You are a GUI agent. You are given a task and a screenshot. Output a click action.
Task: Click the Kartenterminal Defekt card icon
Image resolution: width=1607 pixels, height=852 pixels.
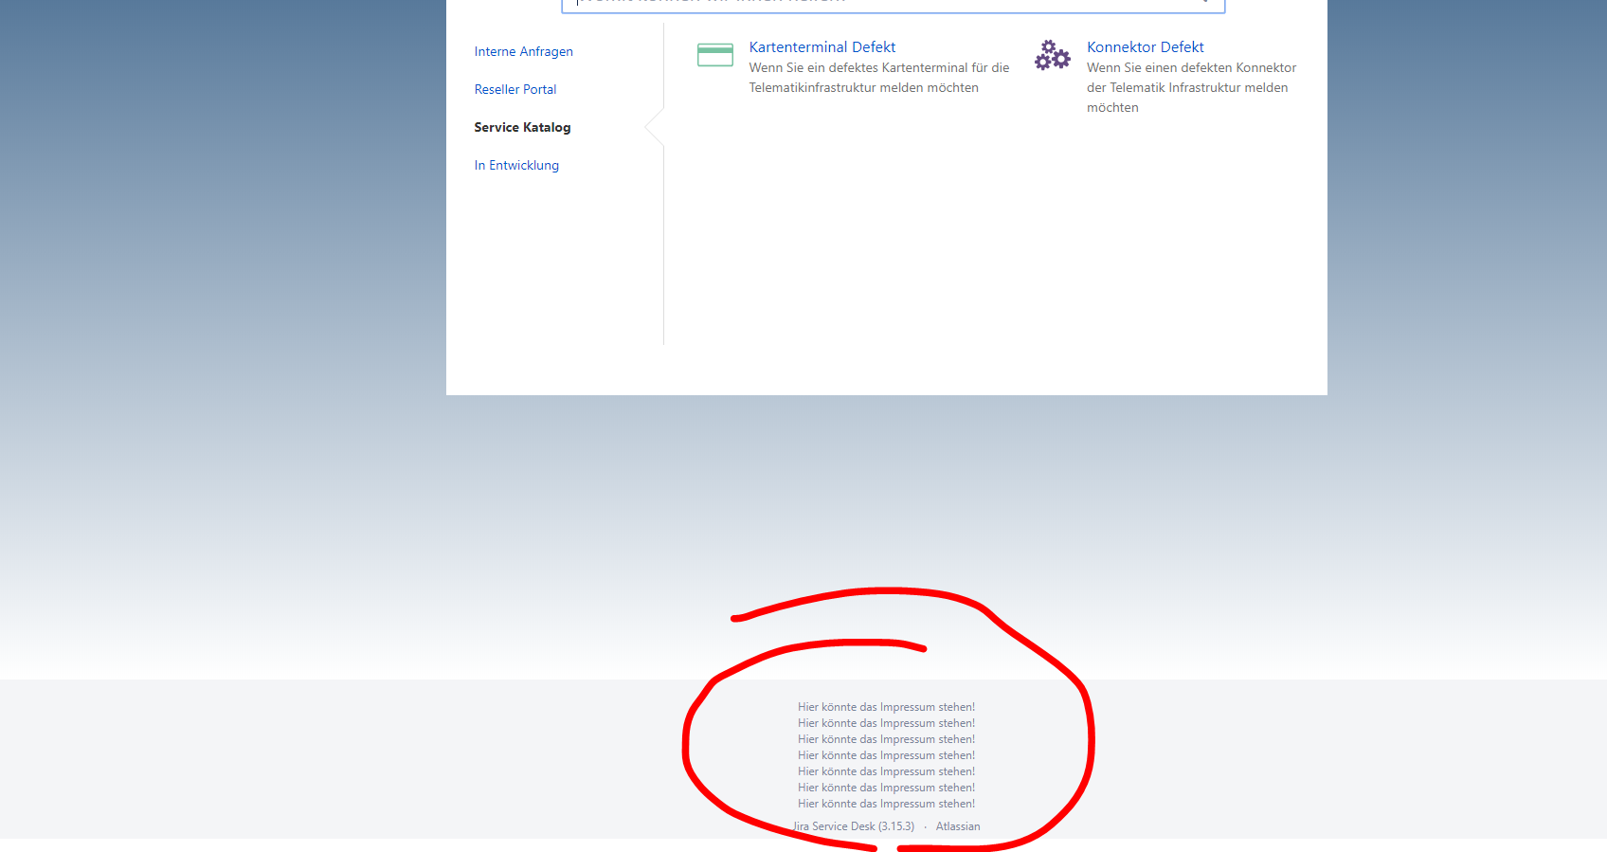coord(715,55)
